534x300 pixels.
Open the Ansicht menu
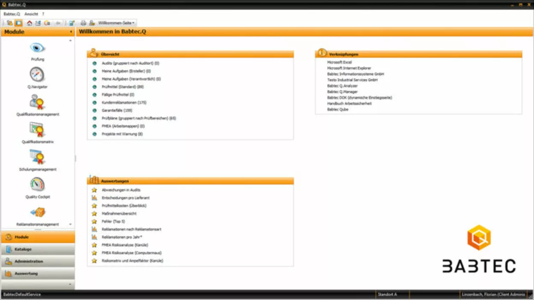click(31, 14)
